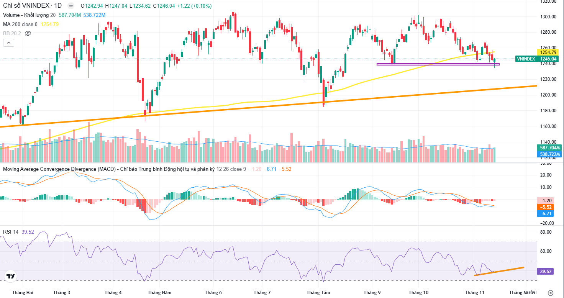Image resolution: width=564 pixels, height=298 pixels.
Task: Click Tháng 4 on the time axis
Action: pos(113,292)
